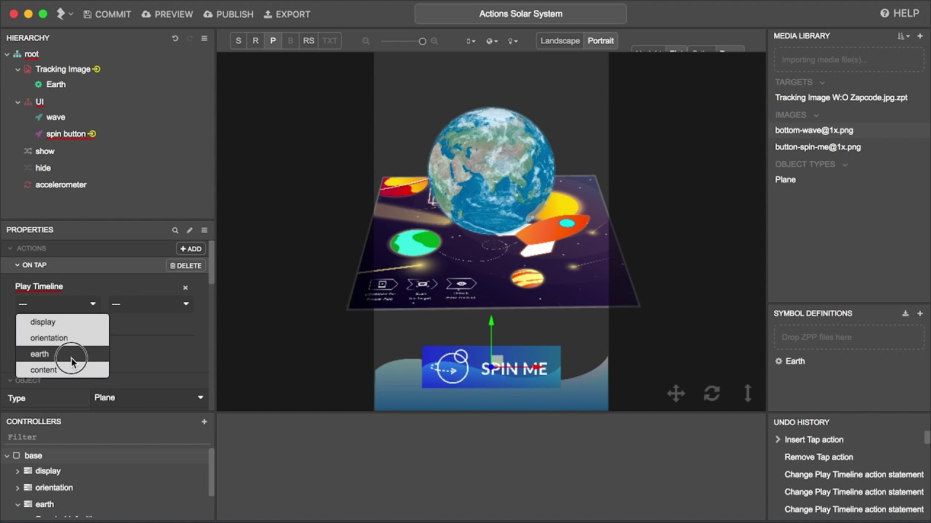The image size is (931, 523).
Task: Collapse the base controller group
Action: click(x=7, y=456)
